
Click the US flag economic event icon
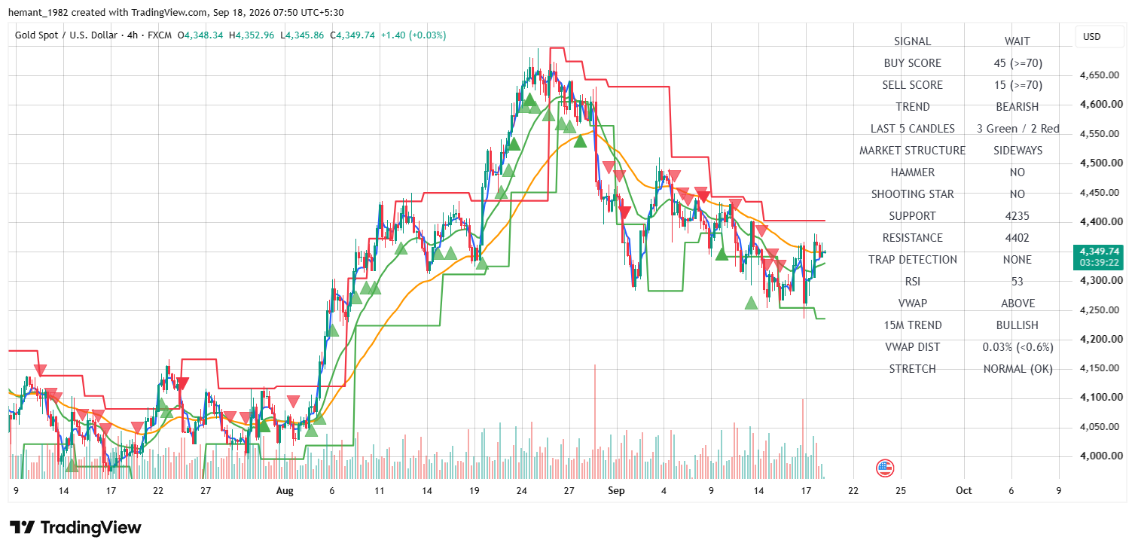885,468
